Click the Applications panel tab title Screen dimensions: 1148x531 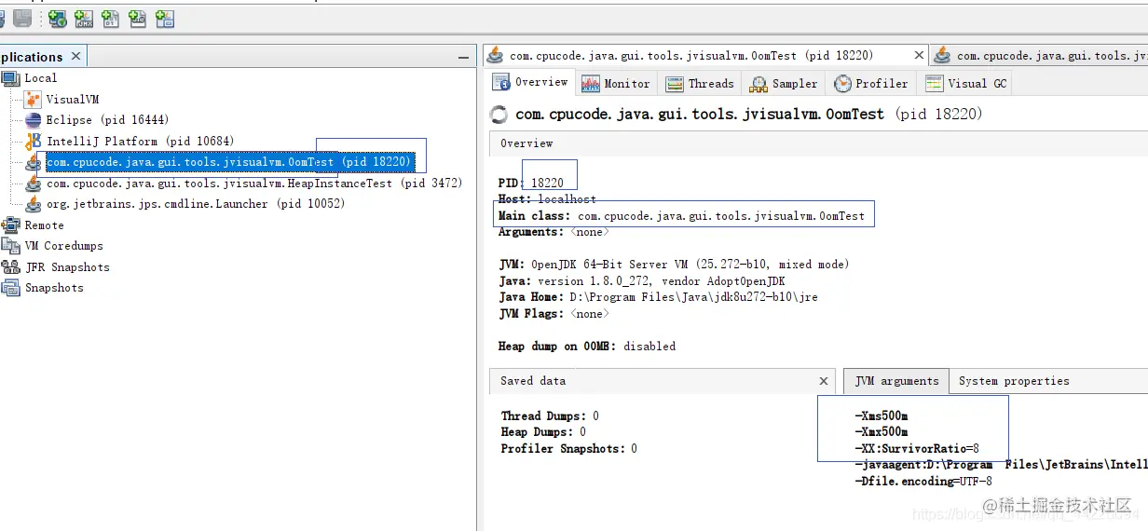[32, 57]
